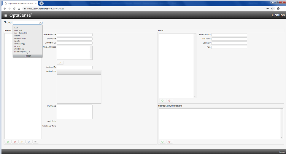This screenshot has width=286, height=154.
Task: Select ABB Trial from the group list
Action: coord(18,30)
